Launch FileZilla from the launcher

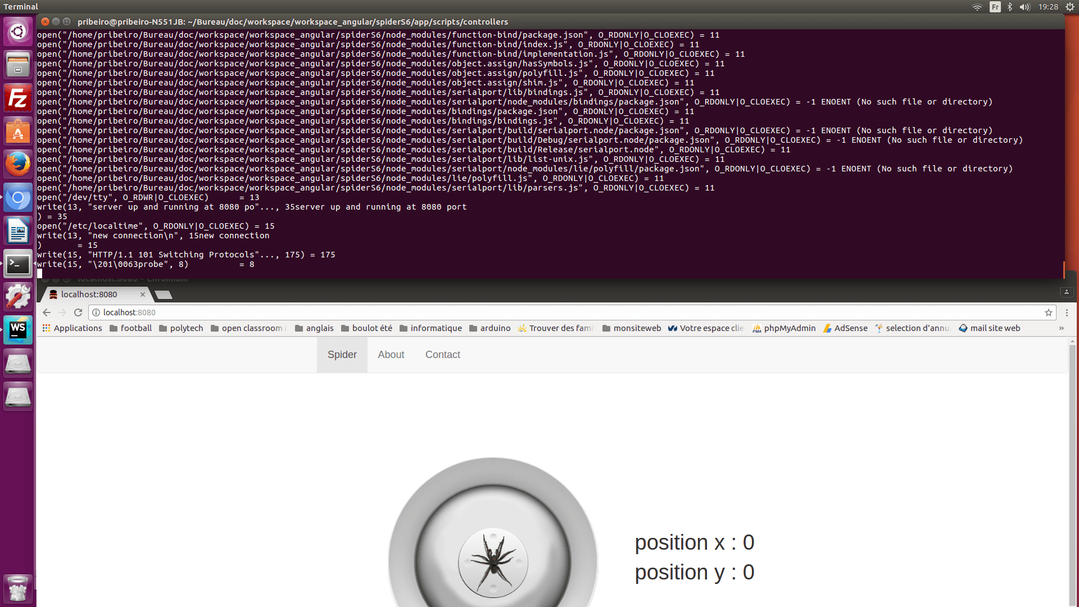pyautogui.click(x=18, y=98)
